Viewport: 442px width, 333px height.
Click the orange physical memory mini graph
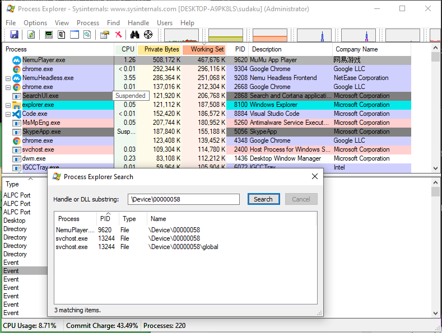point(270,35)
